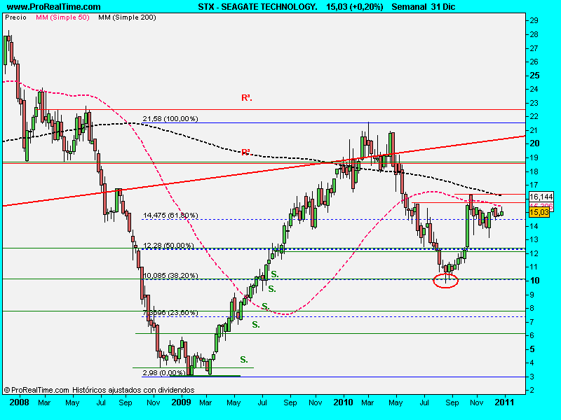Click the 2,98 (0,00%) Fibonacci label
This screenshot has height=420, width=561.
point(163,372)
